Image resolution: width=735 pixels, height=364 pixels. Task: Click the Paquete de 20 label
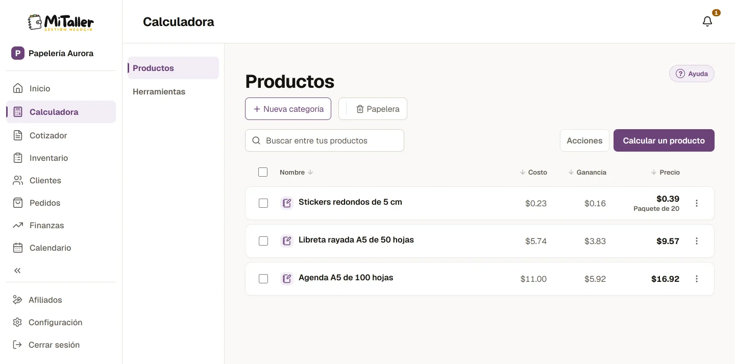[x=656, y=208]
